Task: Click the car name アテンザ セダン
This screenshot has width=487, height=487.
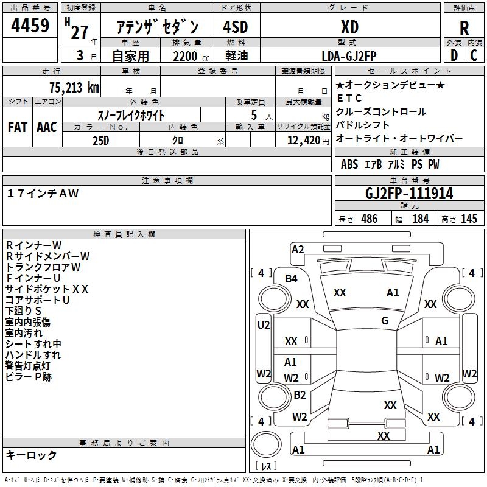Action: (157, 27)
